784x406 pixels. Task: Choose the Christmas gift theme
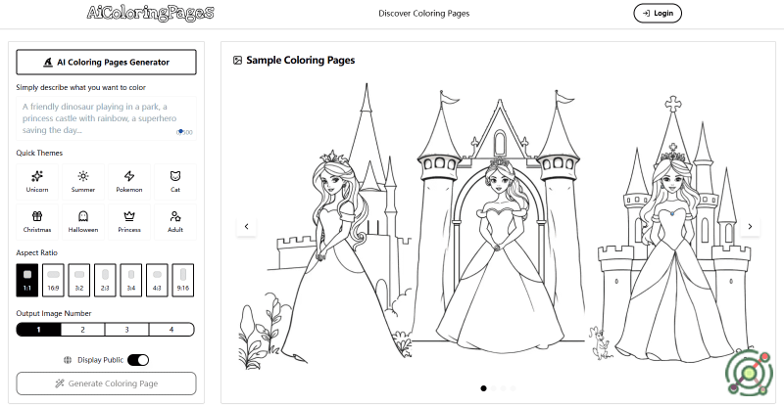[x=37, y=221]
